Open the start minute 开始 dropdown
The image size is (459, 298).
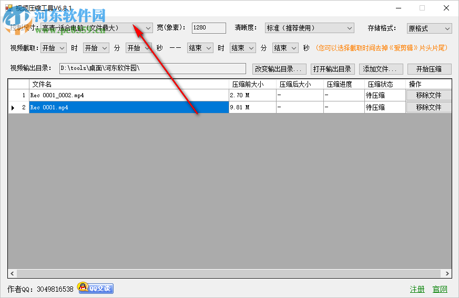click(x=96, y=48)
